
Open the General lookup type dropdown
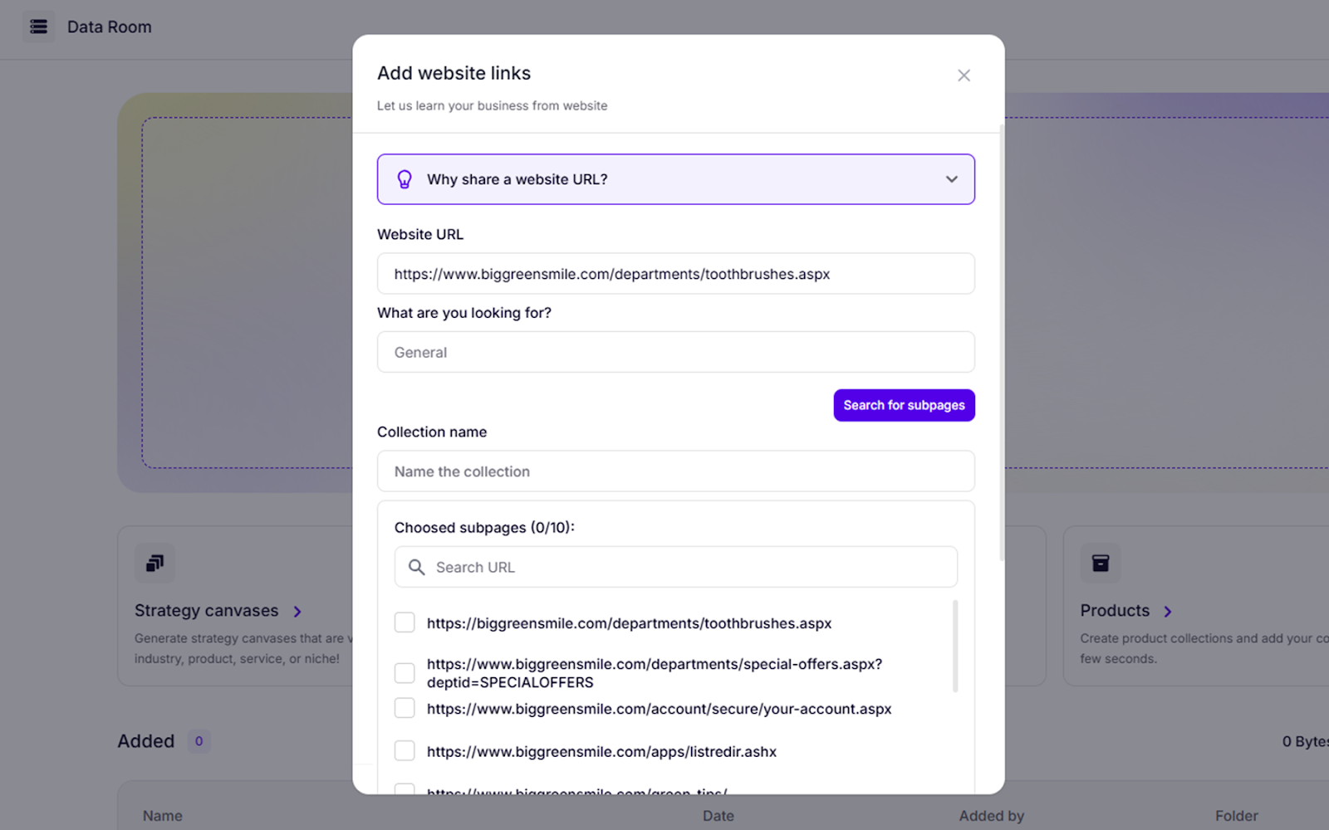tap(675, 352)
